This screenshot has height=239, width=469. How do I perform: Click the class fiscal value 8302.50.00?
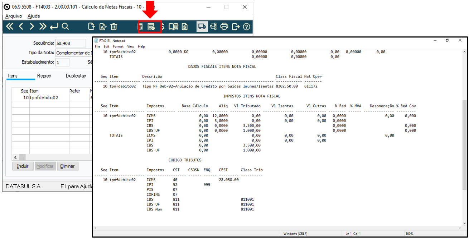click(x=287, y=86)
